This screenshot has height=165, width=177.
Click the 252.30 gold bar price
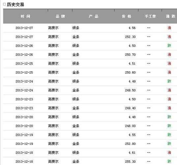[x=130, y=37]
